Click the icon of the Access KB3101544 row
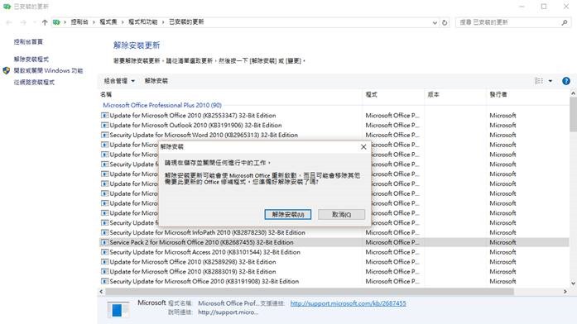 click(x=105, y=252)
